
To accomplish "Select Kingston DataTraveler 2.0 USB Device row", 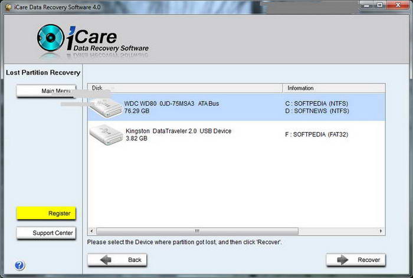I will [x=237, y=135].
